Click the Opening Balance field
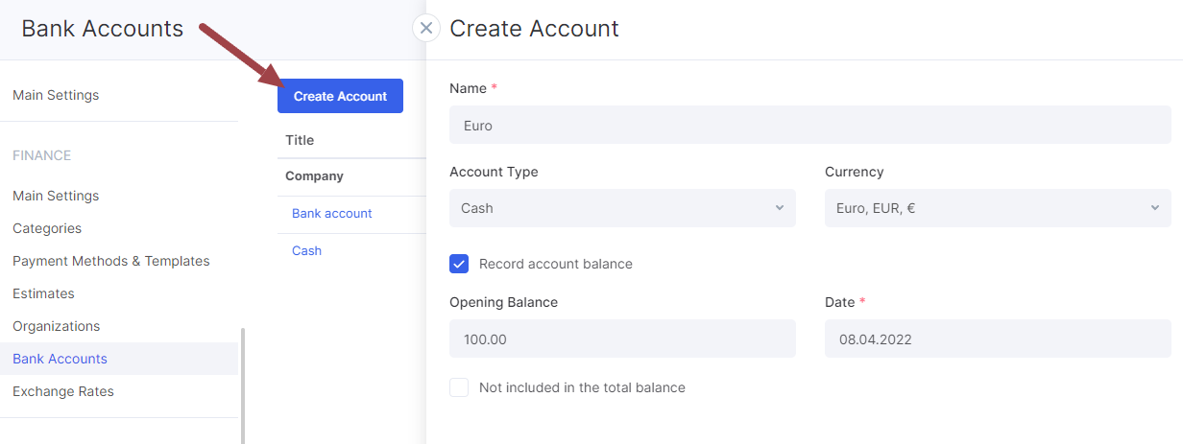The image size is (1183, 444). pos(622,339)
